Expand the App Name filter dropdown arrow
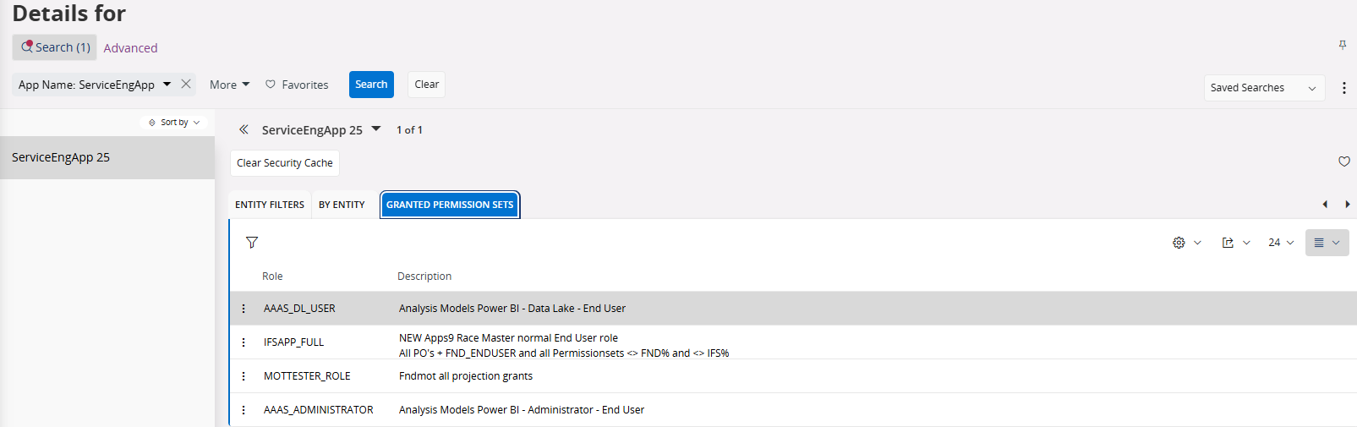Viewport: 1357px width, 427px height. (167, 85)
